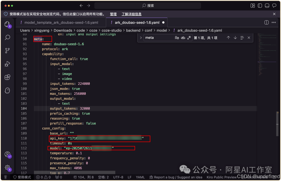
Task: Click the backend breadcrumb
Action: tap(133, 30)
